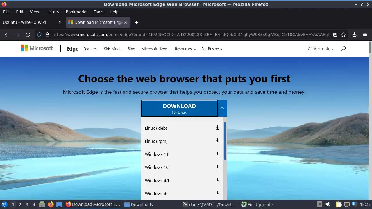372x209 pixels.
Task: Switch to virtual desktop 2
Action: click(x=20, y=205)
